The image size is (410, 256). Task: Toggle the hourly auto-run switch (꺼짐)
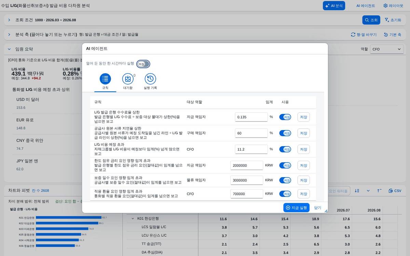(x=143, y=64)
